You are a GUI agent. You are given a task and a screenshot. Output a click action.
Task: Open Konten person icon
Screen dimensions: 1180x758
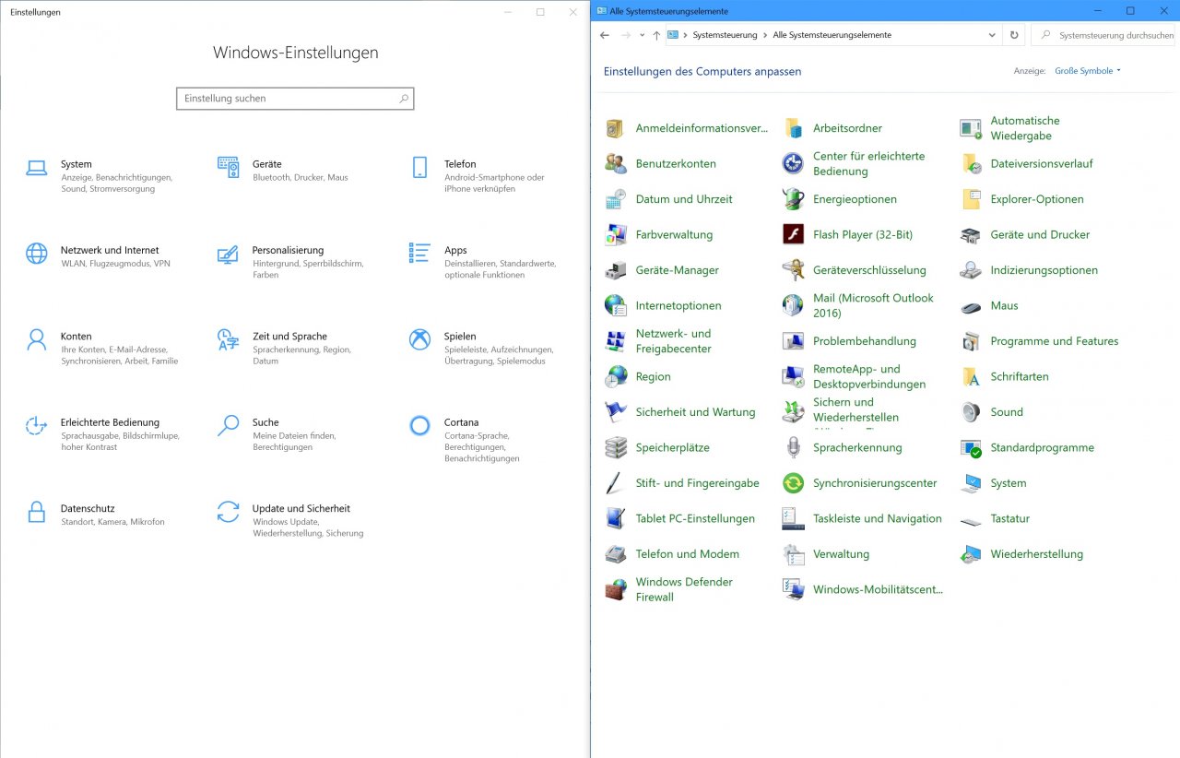(36, 339)
